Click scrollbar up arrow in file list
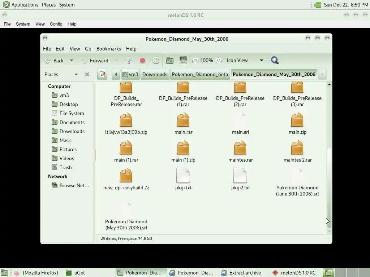370x277 pixels. [x=329, y=84]
